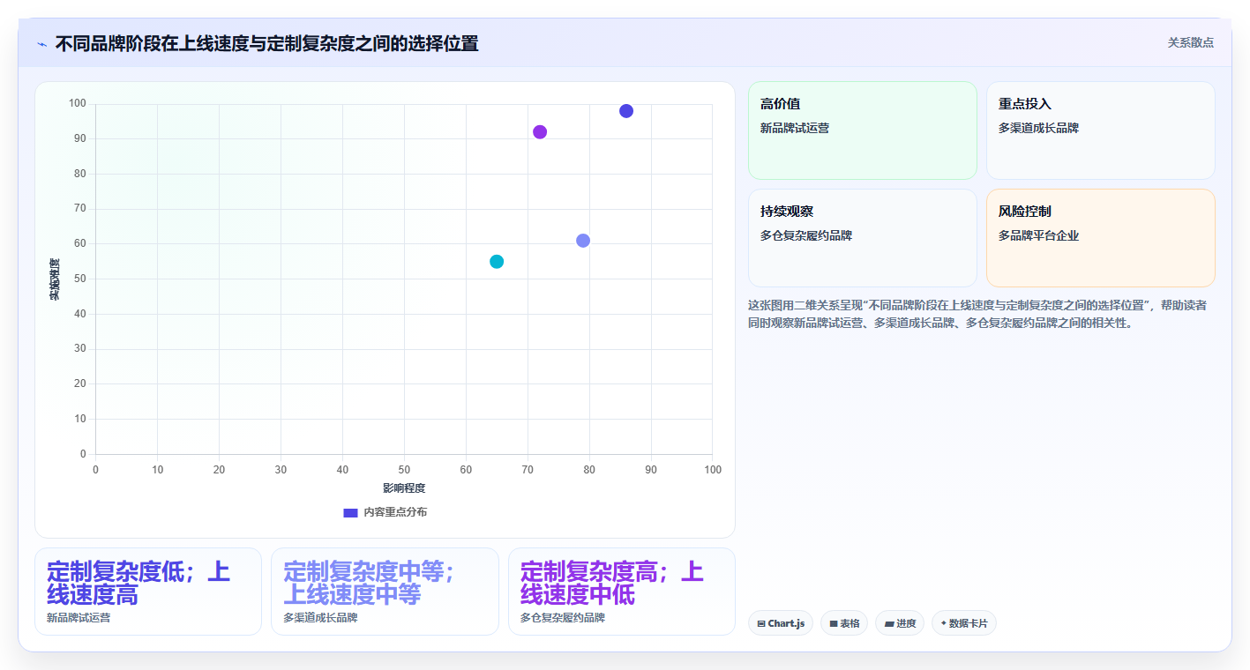Screen dimensions: 1250x670
Task: Open the 持续观察 quadrant card
Action: coord(863,238)
